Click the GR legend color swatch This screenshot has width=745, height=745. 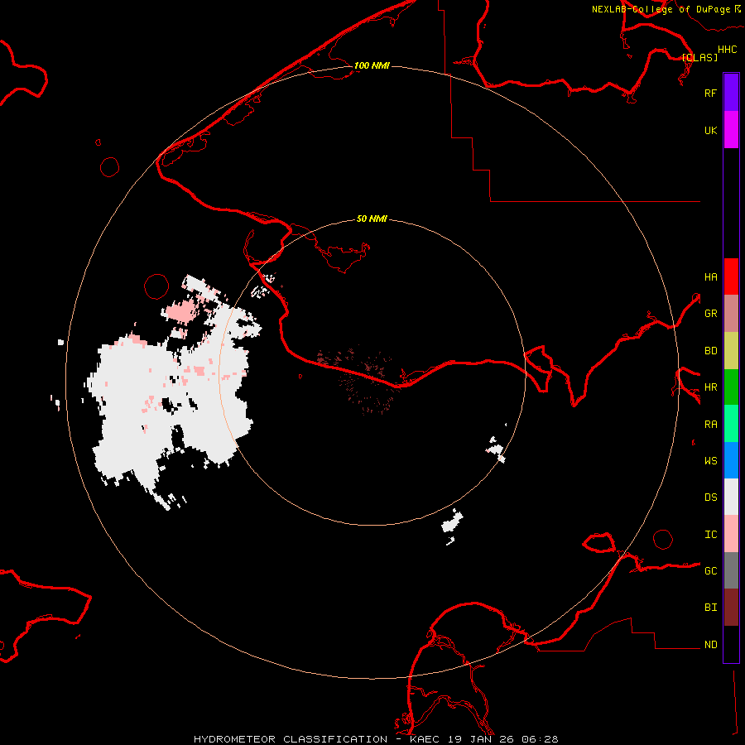pos(731,314)
